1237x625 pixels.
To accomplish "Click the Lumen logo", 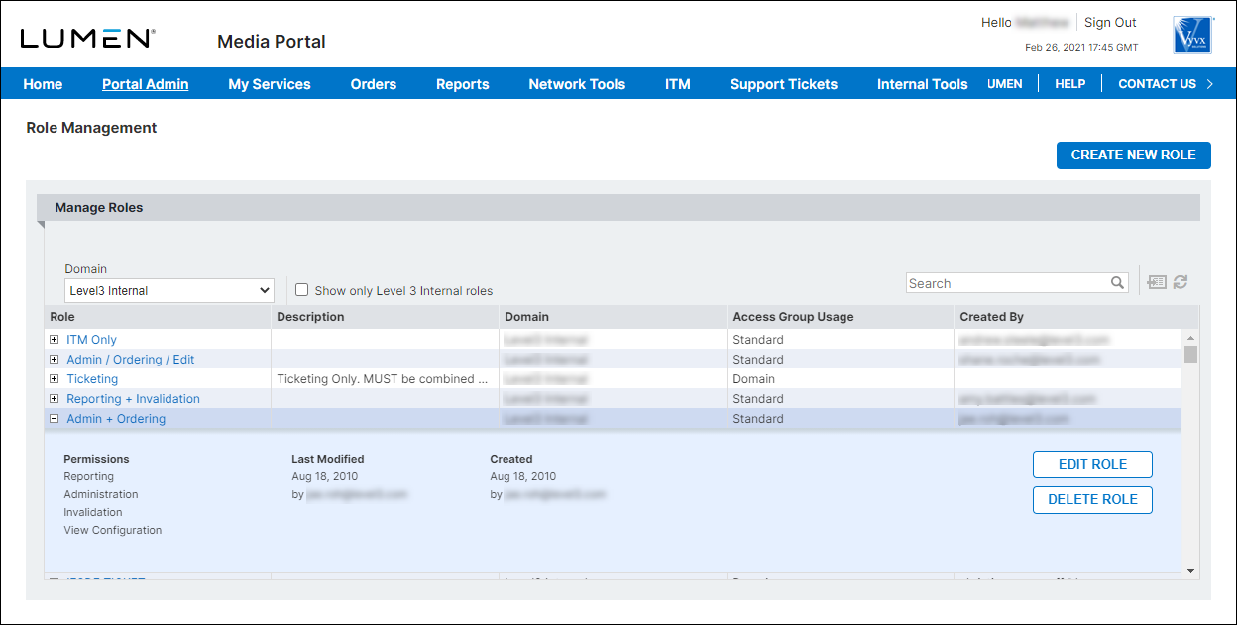I will click(x=87, y=39).
